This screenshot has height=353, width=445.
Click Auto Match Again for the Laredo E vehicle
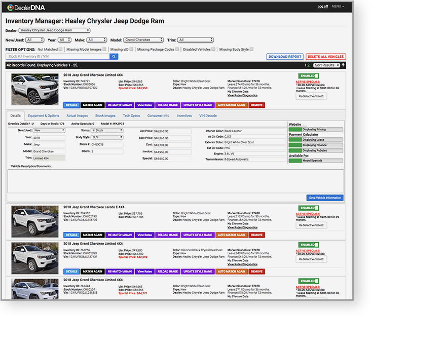tap(232, 235)
